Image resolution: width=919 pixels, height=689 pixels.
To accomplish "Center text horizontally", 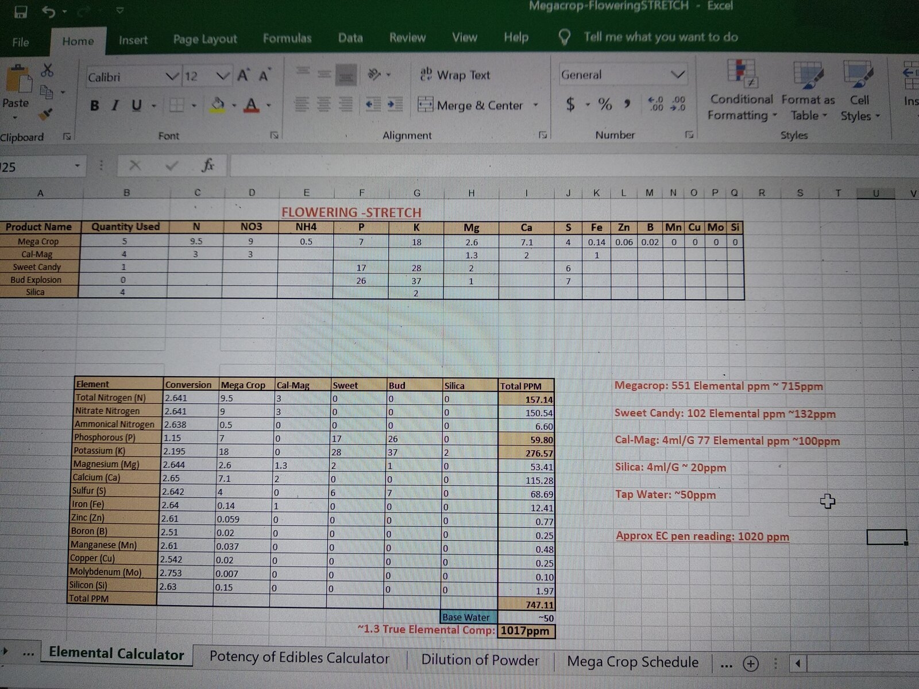I will coord(324,104).
